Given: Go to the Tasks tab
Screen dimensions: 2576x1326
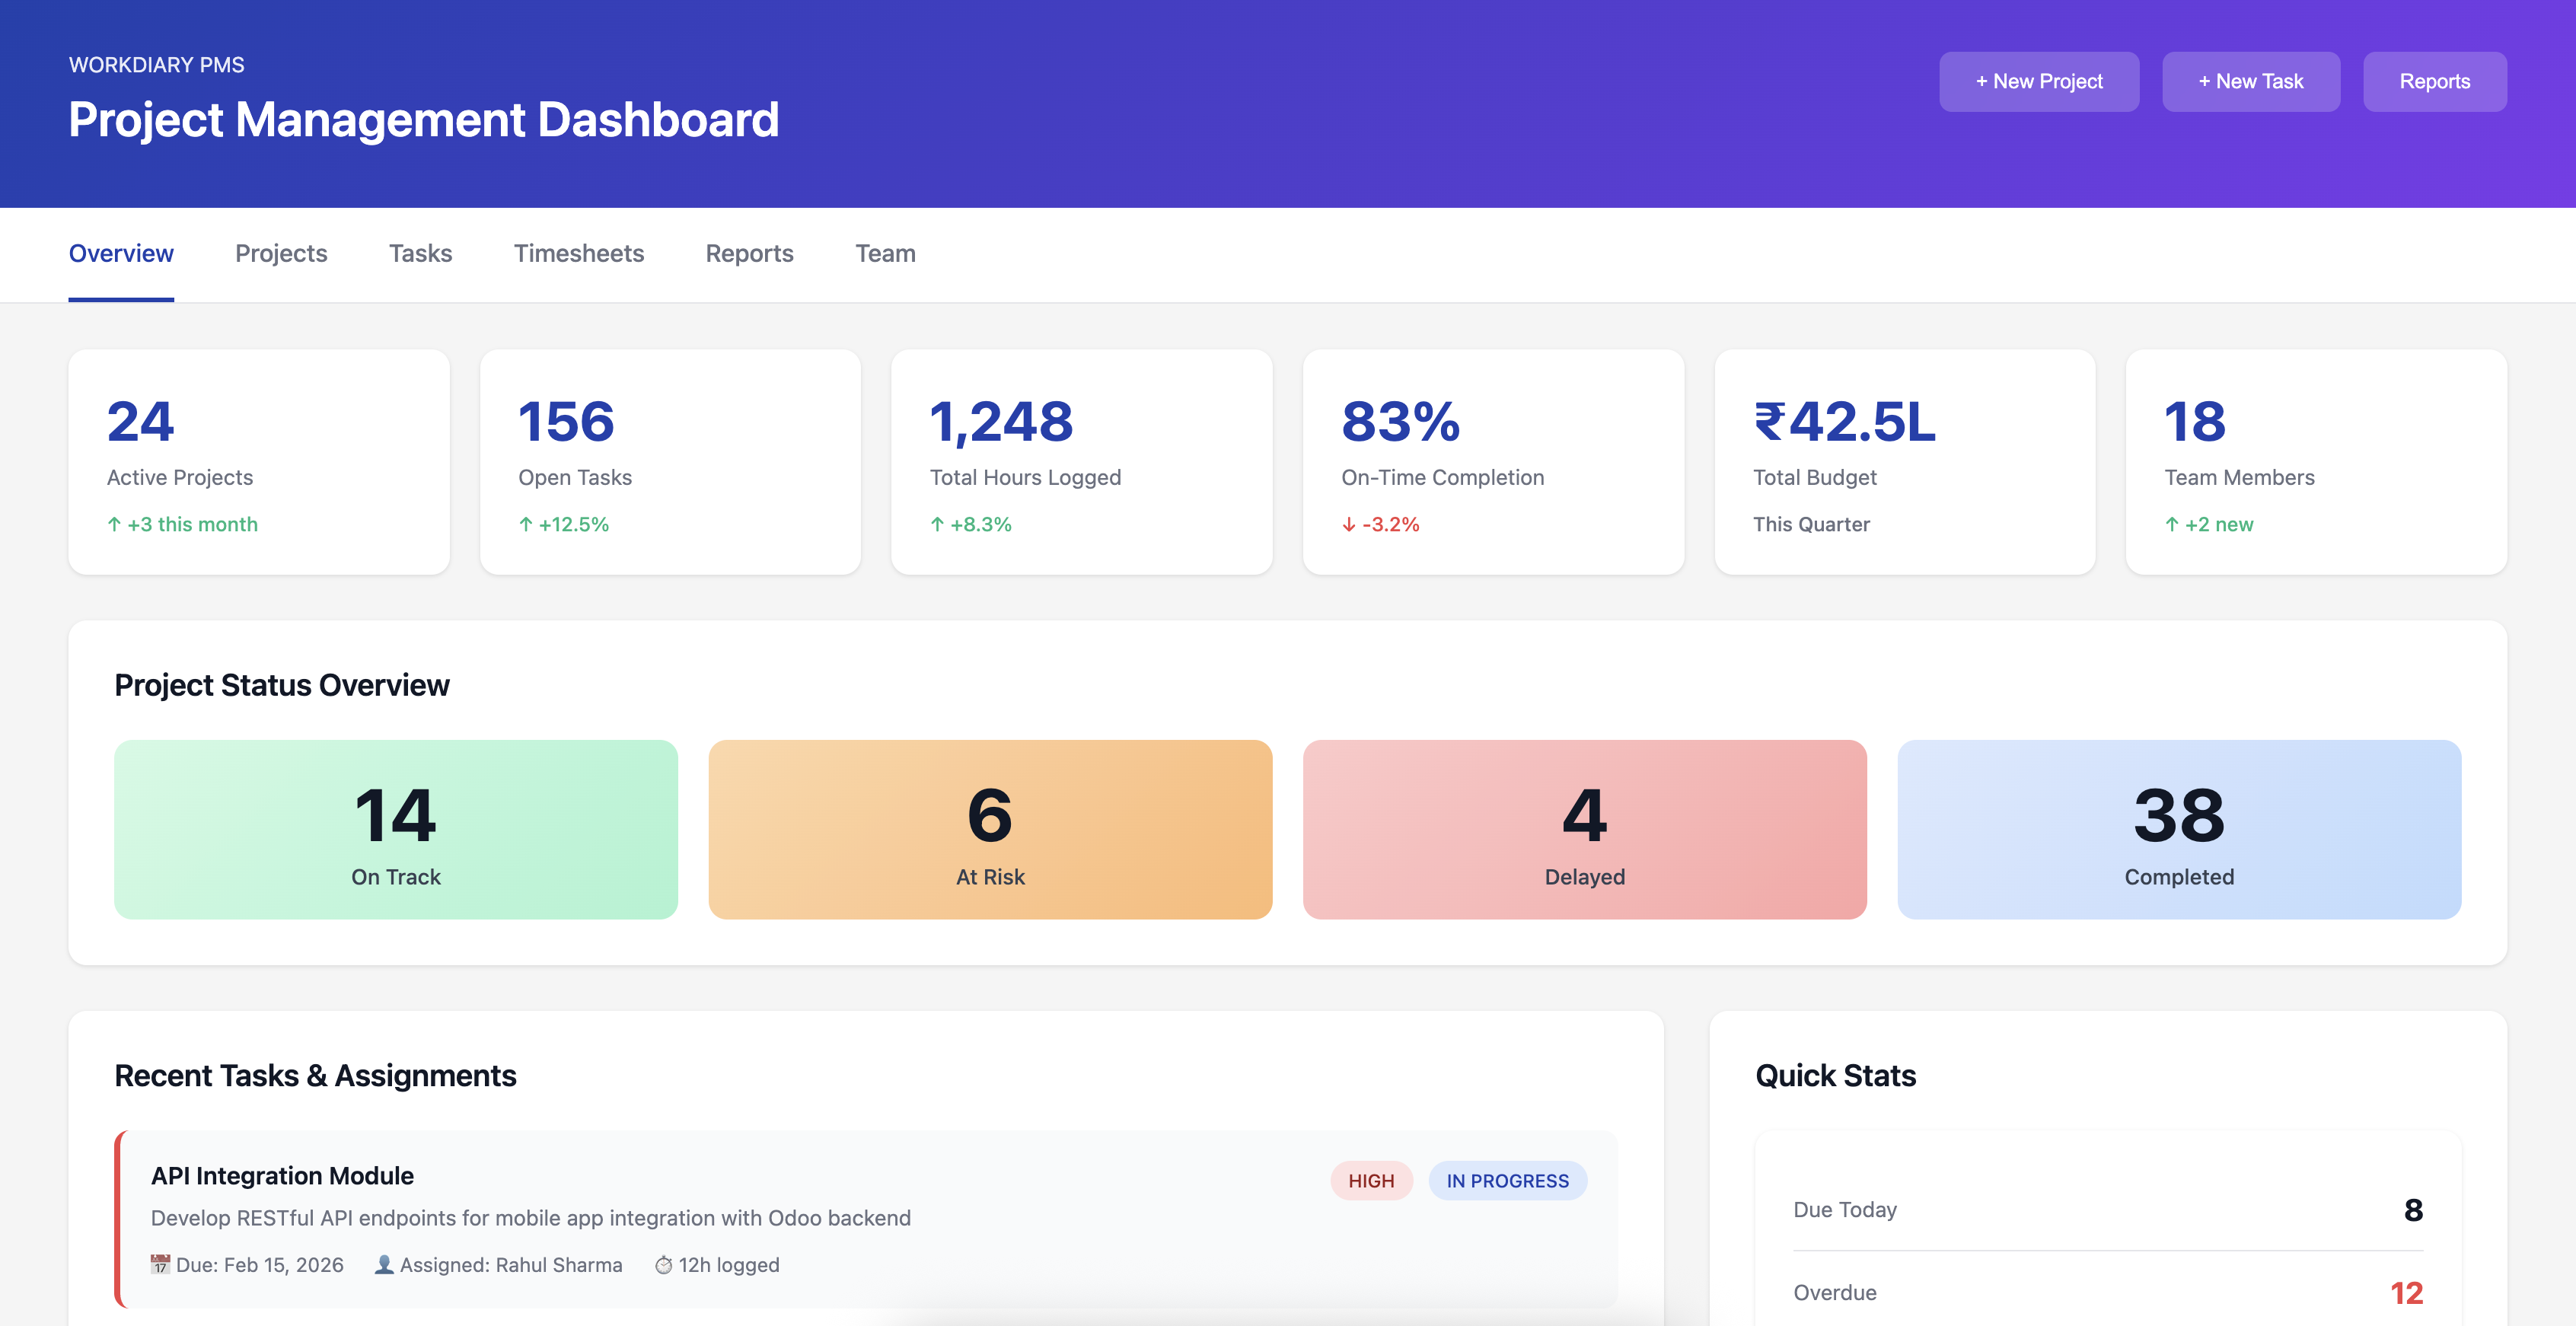Looking at the screenshot, I should (x=420, y=253).
